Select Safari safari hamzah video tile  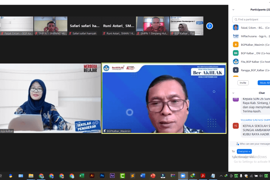pyautogui.click(x=84, y=26)
